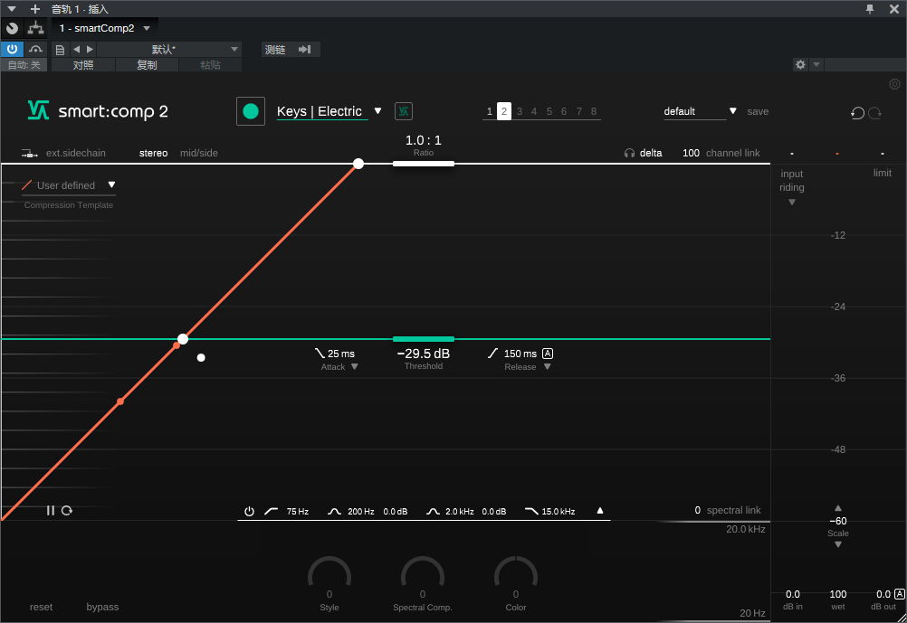Go to next host preset arrow
The width and height of the screenshot is (907, 623).
coord(90,49)
